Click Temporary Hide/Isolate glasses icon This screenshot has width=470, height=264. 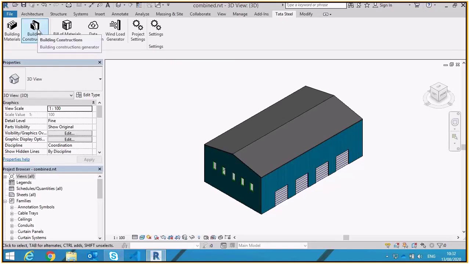tap(192, 237)
